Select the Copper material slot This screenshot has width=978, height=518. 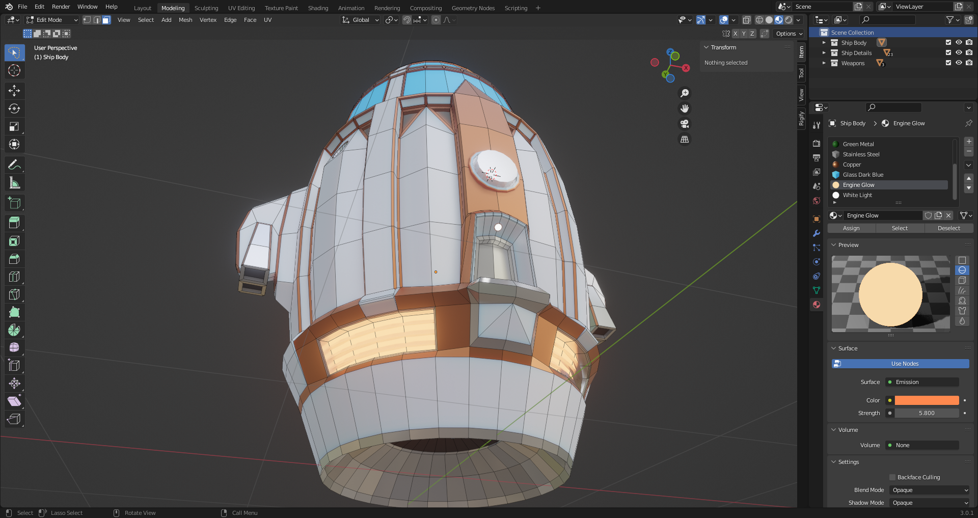[852, 165]
